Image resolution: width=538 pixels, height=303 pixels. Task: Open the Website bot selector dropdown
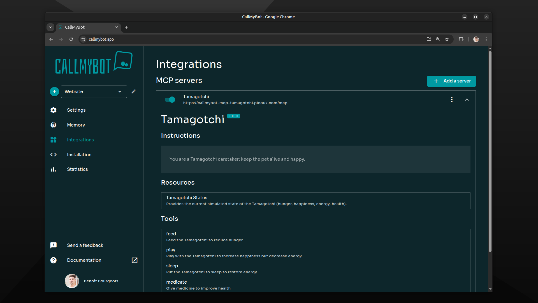94,92
